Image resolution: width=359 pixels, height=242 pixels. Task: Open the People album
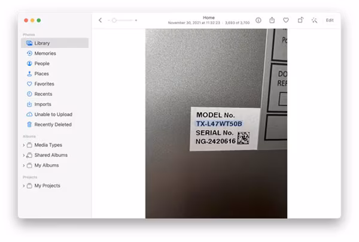tap(54, 63)
